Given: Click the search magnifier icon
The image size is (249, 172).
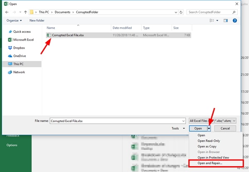Looking at the screenshot, I should point(234,12).
